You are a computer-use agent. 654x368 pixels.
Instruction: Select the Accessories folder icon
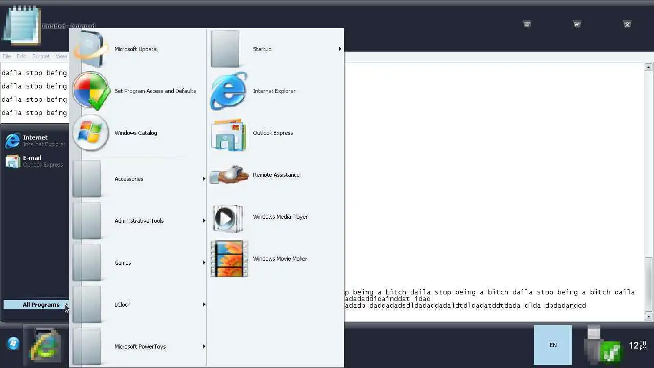[87, 179]
